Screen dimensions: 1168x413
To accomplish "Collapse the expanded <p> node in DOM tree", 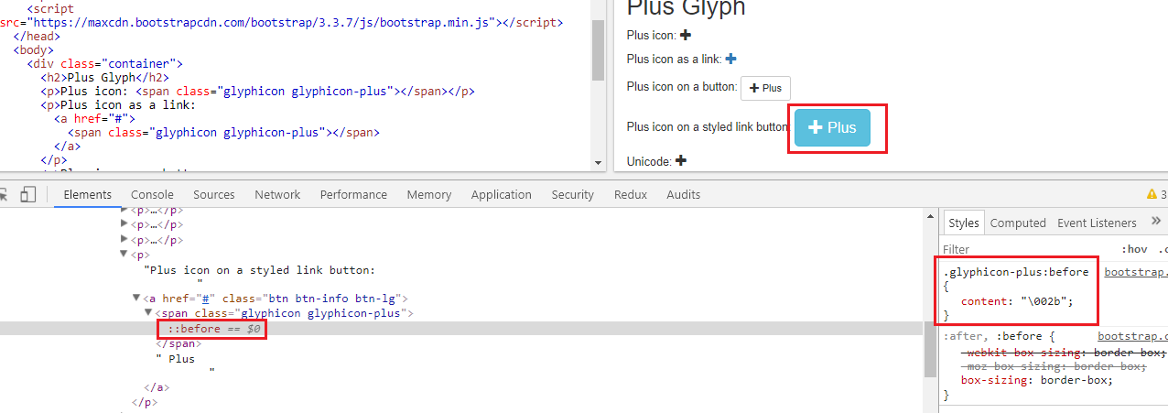I will (x=124, y=254).
